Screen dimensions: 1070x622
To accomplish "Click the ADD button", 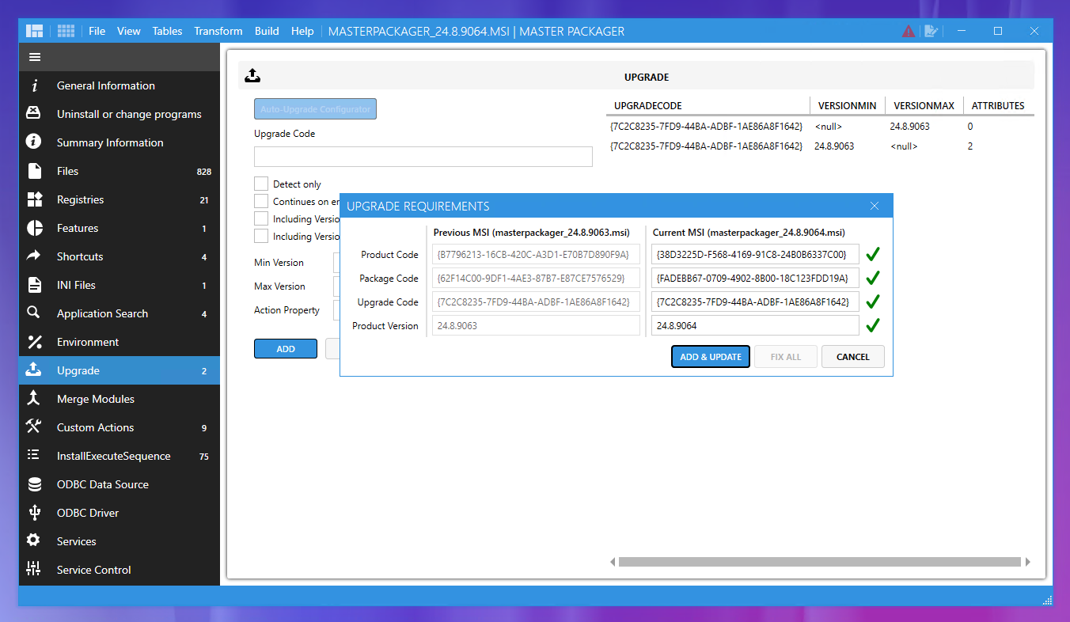I will click(x=286, y=349).
